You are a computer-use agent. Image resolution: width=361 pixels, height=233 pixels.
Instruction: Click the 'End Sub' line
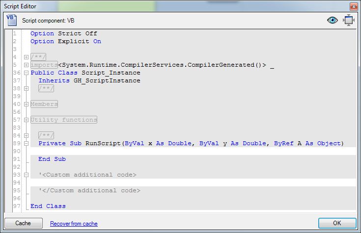tap(52, 159)
